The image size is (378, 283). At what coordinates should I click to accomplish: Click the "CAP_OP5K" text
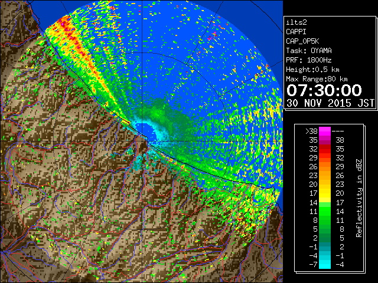pyautogui.click(x=302, y=41)
